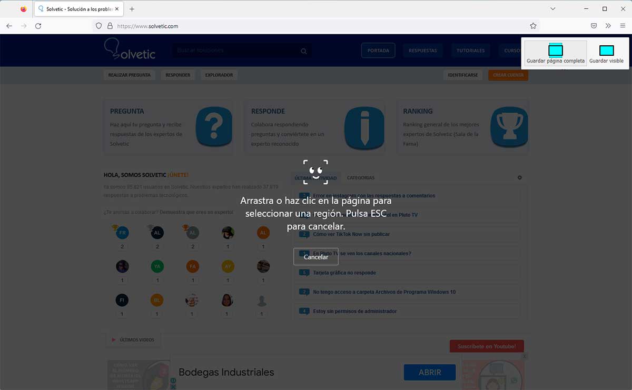Click the YA user avatar
Viewport: 632px width, 390px height.
[157, 267]
